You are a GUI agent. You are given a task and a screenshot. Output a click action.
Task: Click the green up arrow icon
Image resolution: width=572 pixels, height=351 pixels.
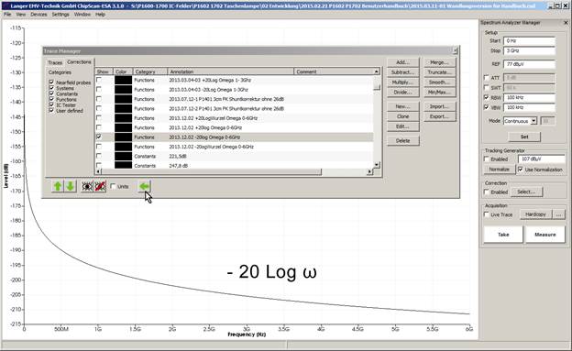(x=58, y=186)
